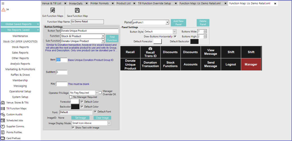Open the Function dropdown
292x141 pixels.
(x=103, y=36)
